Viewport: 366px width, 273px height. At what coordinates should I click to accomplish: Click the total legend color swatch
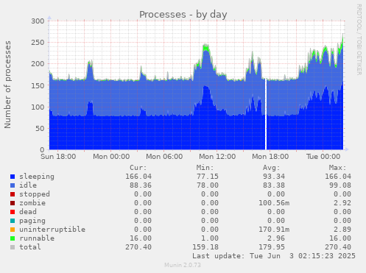click(x=13, y=247)
